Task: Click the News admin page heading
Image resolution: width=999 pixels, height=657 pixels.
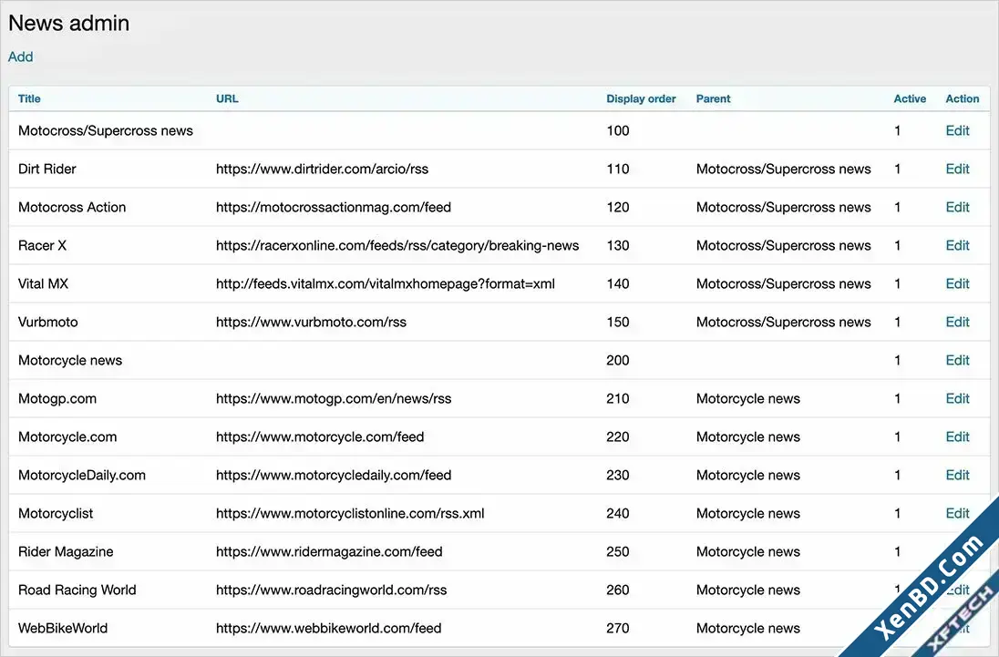Action: point(68,23)
